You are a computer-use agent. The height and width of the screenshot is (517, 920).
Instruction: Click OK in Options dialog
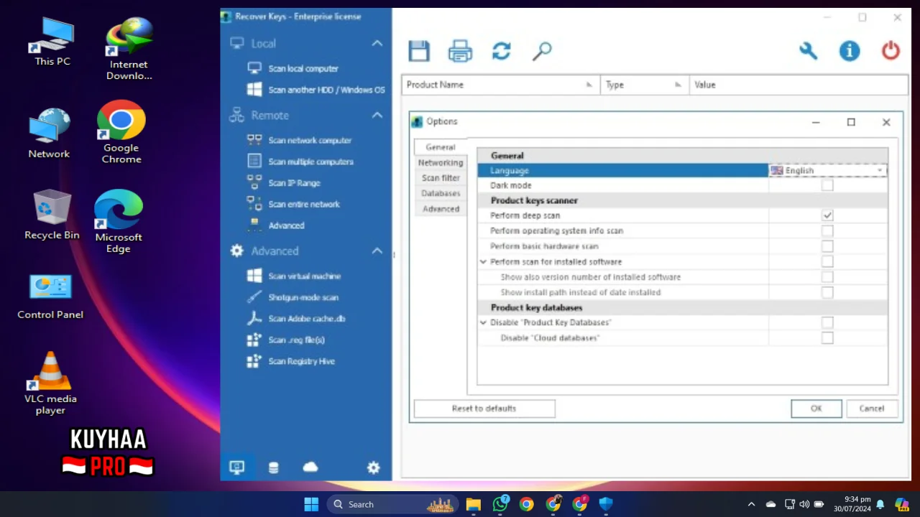pyautogui.click(x=816, y=409)
